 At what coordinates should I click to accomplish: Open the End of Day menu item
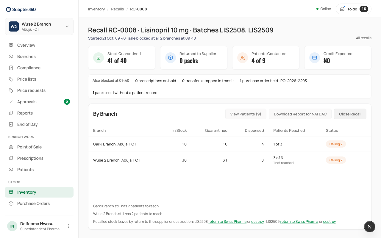39,124
